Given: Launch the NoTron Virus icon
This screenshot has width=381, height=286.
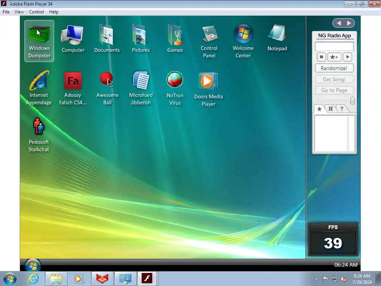Looking at the screenshot, I should pyautogui.click(x=175, y=88).
